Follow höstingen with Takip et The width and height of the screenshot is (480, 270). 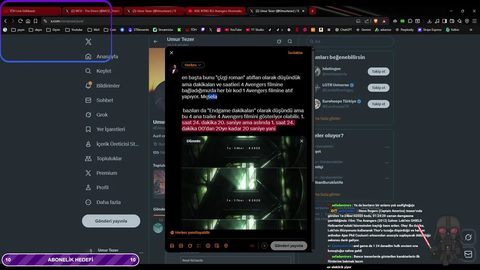pos(378,71)
